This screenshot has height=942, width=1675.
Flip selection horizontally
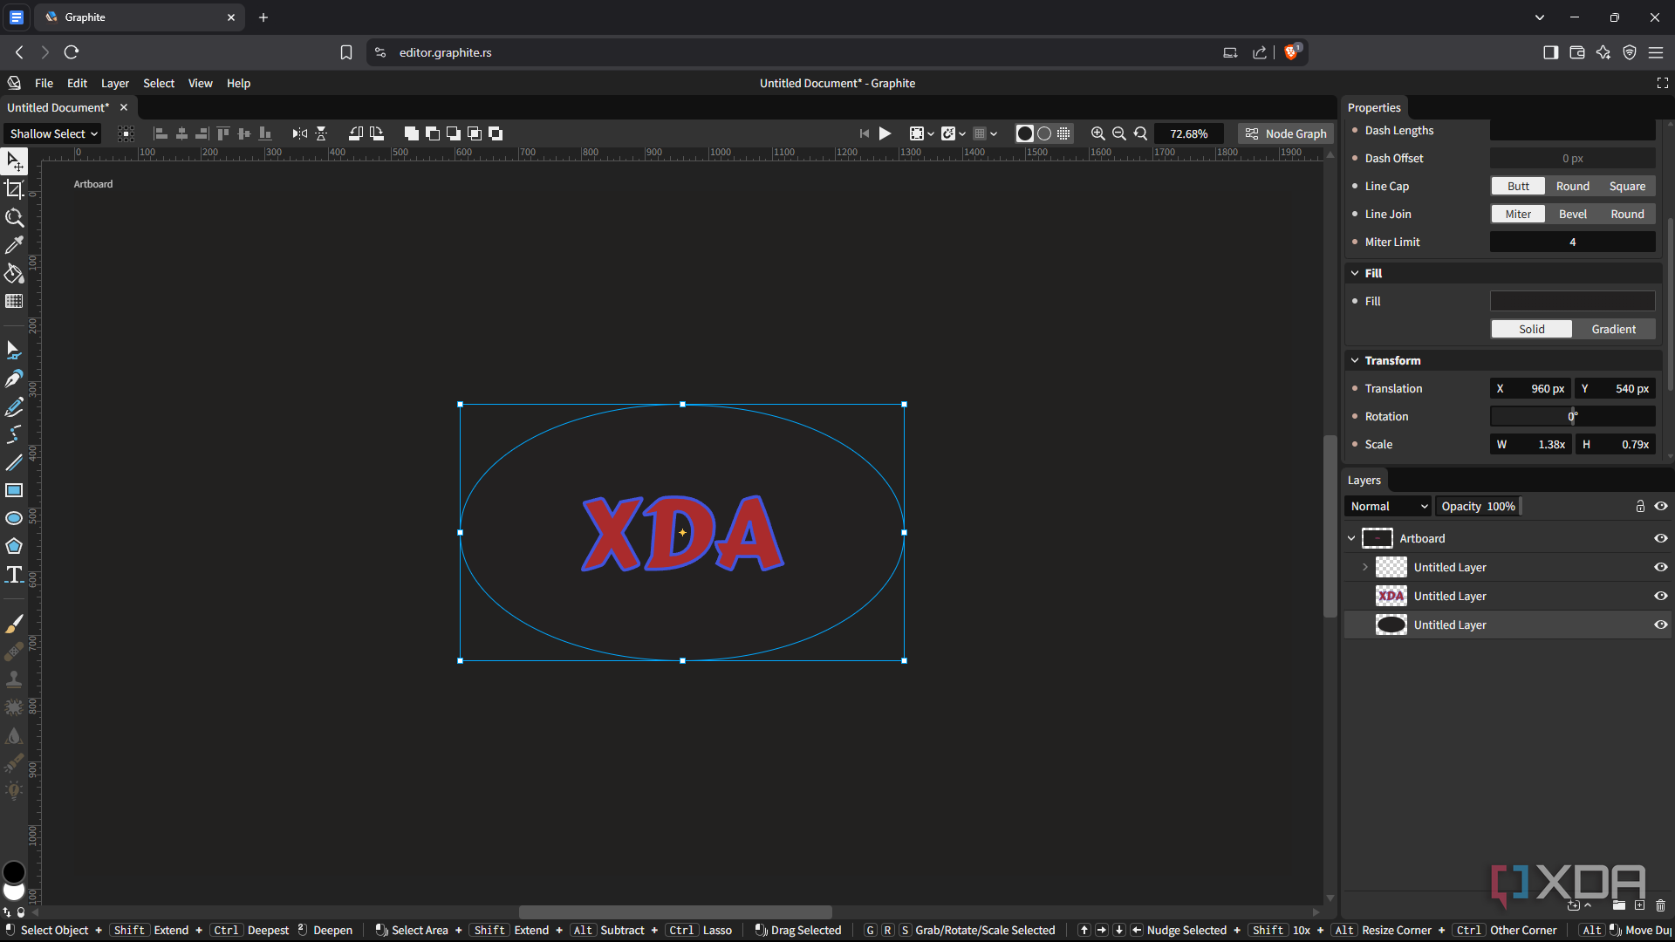299,133
